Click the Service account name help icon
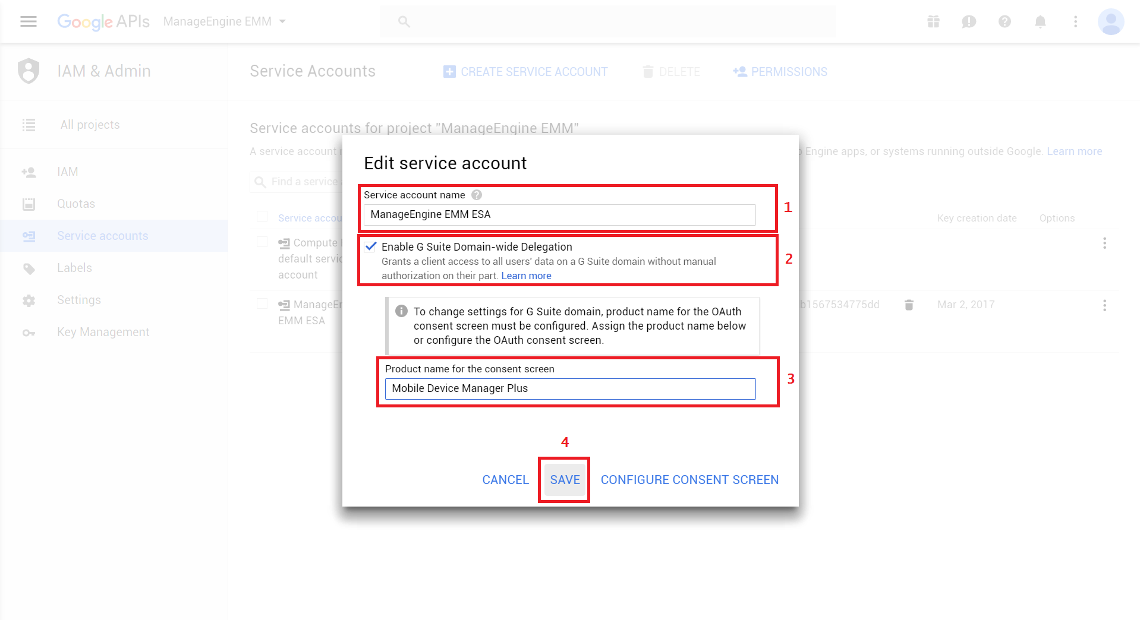This screenshot has width=1140, height=620. [x=477, y=195]
